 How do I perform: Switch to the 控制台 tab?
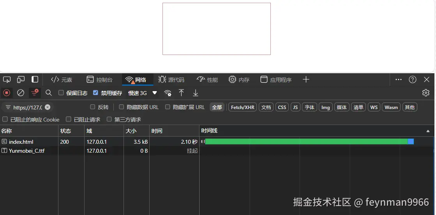pyautogui.click(x=99, y=80)
